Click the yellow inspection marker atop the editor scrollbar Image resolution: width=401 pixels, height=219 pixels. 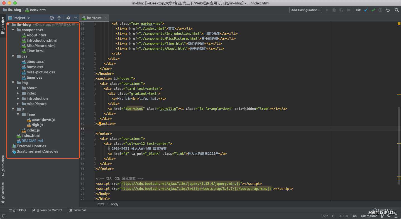399,24
